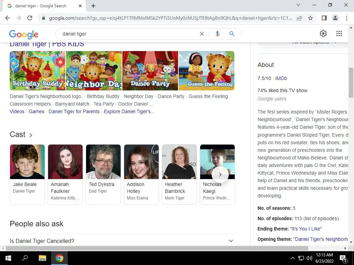
Task: Expand Is Daniel Tiger Cancelled? question
Action: pyautogui.click(x=123, y=241)
